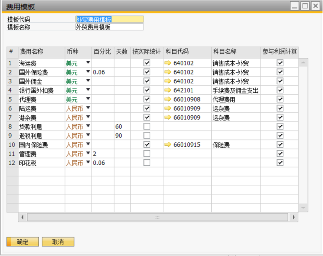The height and width of the screenshot is (256, 323).
Task: Click the 60 days cell for 贷款利息
Action: [x=122, y=126]
